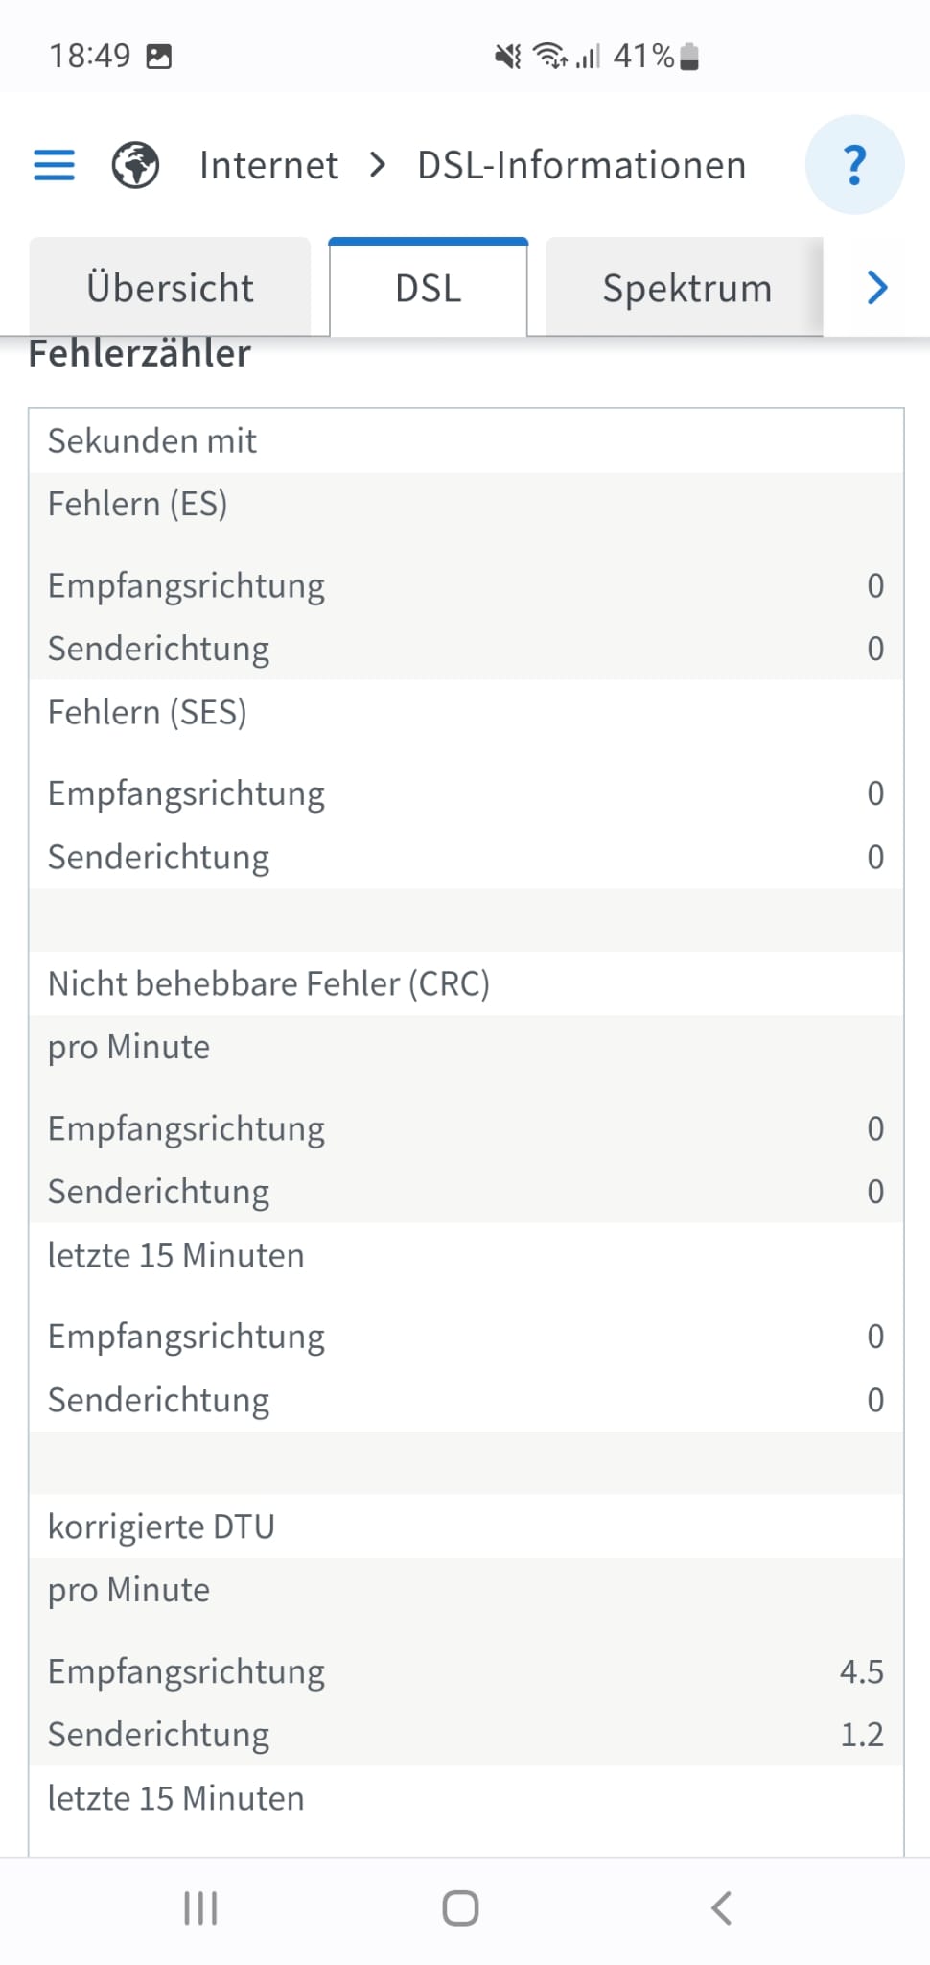Screen dimensions: 930x1965
Task: Switch to the Übersicht tab
Action: coord(170,288)
